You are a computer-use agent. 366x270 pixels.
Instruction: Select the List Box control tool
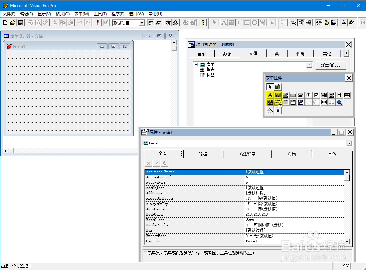click(332, 95)
